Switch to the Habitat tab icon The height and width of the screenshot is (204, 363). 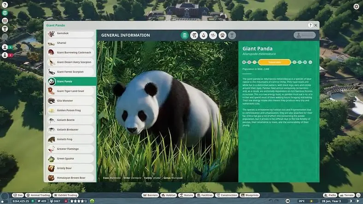click(194, 35)
